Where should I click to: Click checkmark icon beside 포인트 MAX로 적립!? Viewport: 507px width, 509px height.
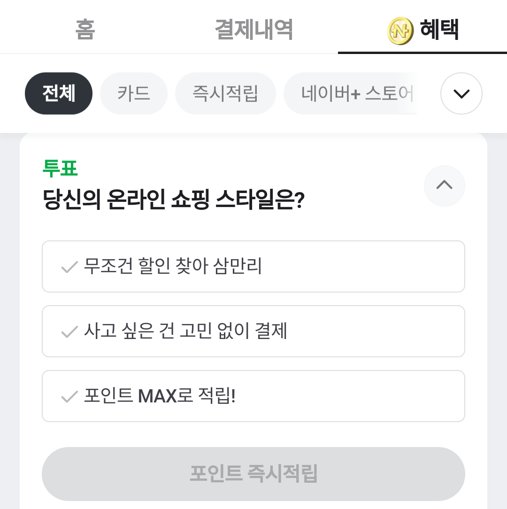click(x=69, y=397)
